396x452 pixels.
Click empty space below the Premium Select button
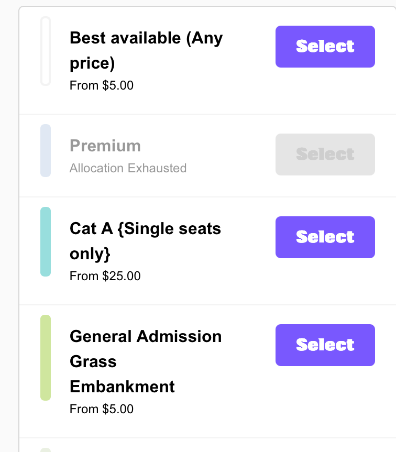(325, 186)
